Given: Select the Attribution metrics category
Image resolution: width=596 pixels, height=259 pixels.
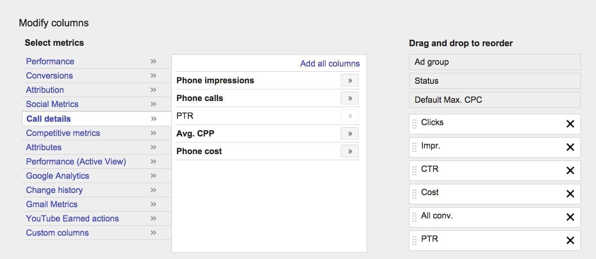Looking at the screenshot, I should (x=45, y=90).
